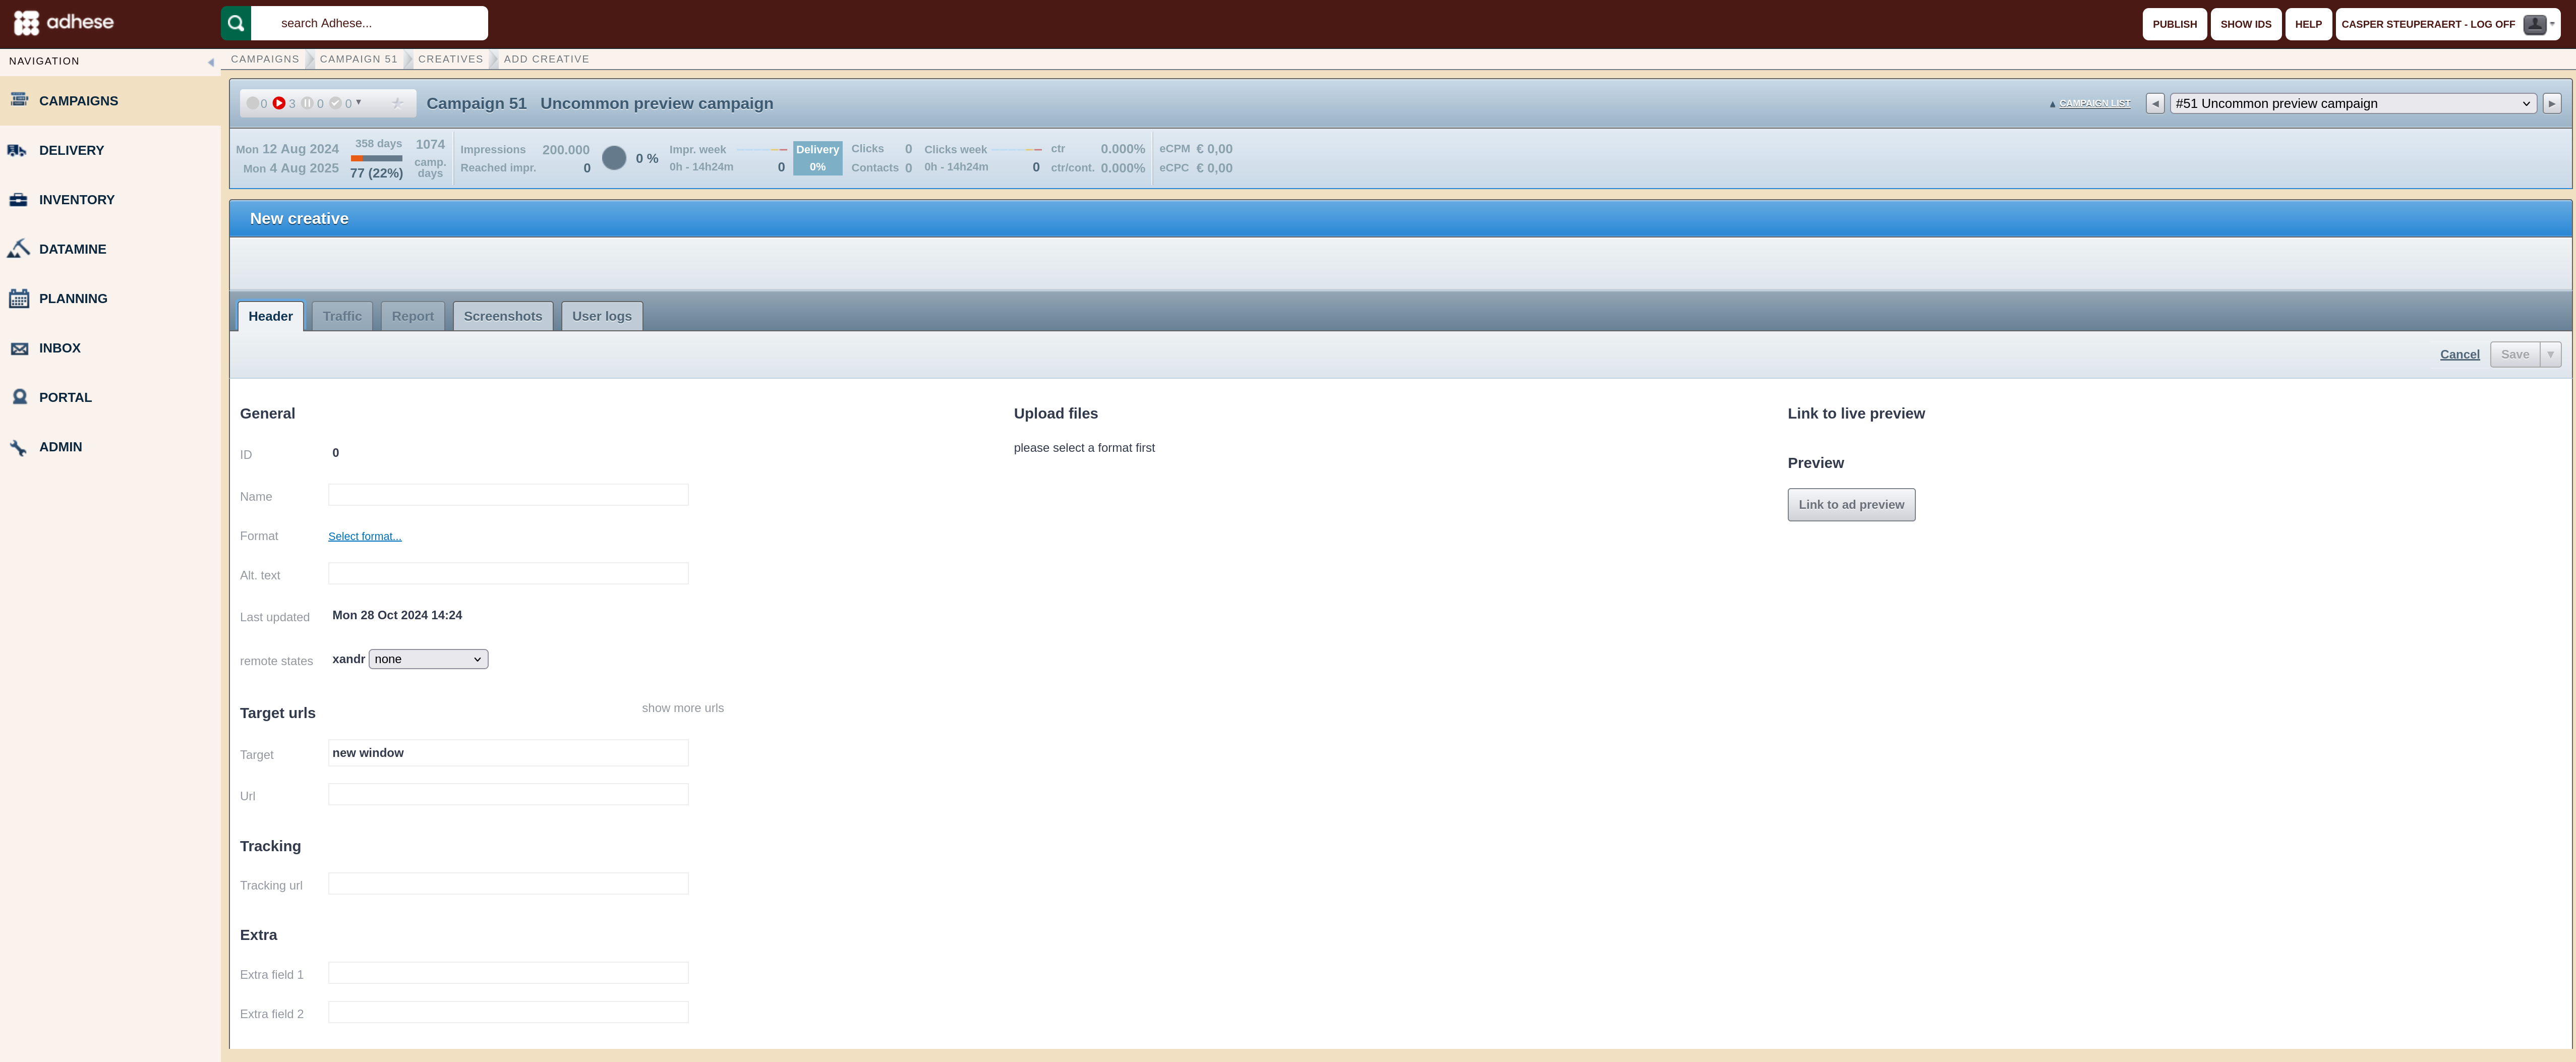The height and width of the screenshot is (1062, 2576).
Task: Toggle the campaign favorite star
Action: [397, 103]
